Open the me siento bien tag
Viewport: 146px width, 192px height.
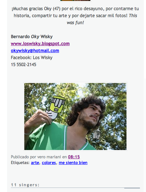(x=73, y=163)
